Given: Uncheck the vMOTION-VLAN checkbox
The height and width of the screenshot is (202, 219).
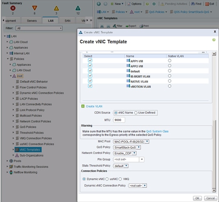Looking at the screenshot, I should click(x=90, y=86).
